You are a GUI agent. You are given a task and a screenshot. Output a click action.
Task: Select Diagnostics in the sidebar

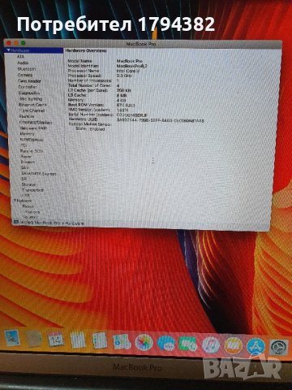click(x=29, y=93)
